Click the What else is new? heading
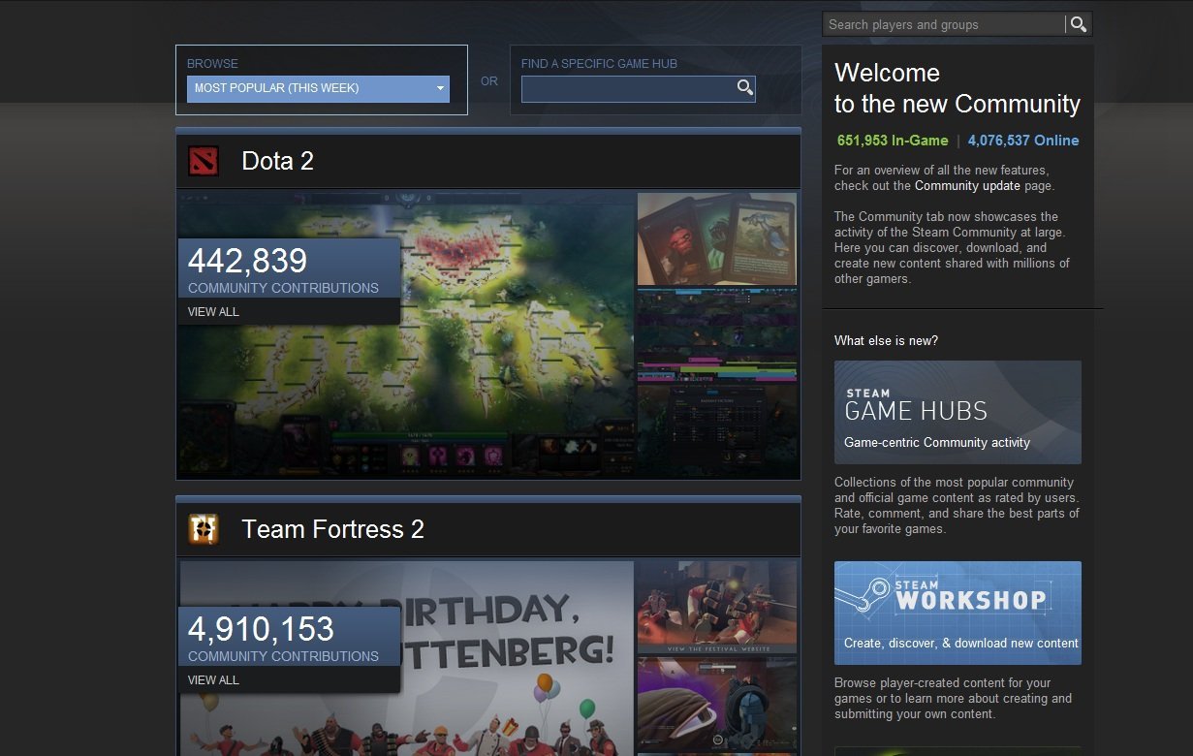 click(x=886, y=340)
